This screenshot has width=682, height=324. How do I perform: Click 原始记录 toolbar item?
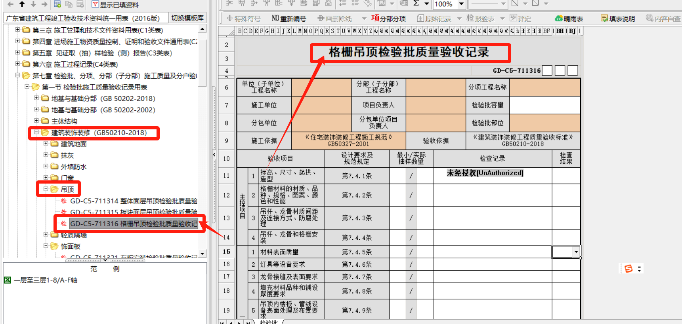click(x=434, y=19)
